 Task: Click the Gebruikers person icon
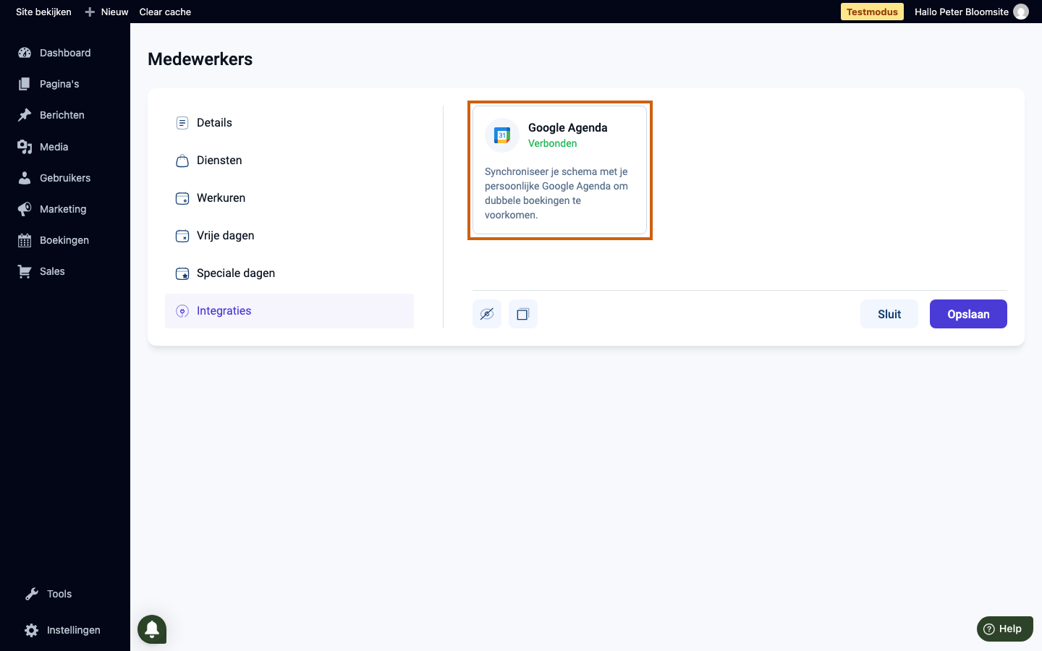click(x=25, y=178)
